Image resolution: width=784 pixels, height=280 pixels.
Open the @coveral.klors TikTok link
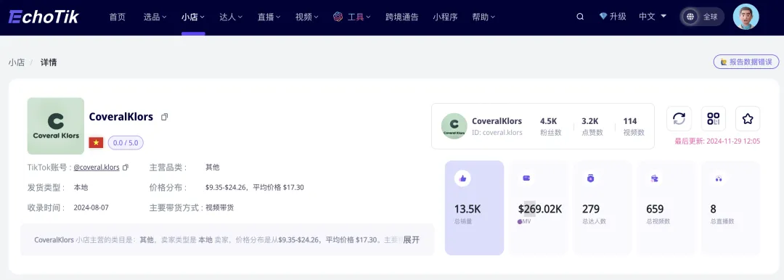(97, 168)
